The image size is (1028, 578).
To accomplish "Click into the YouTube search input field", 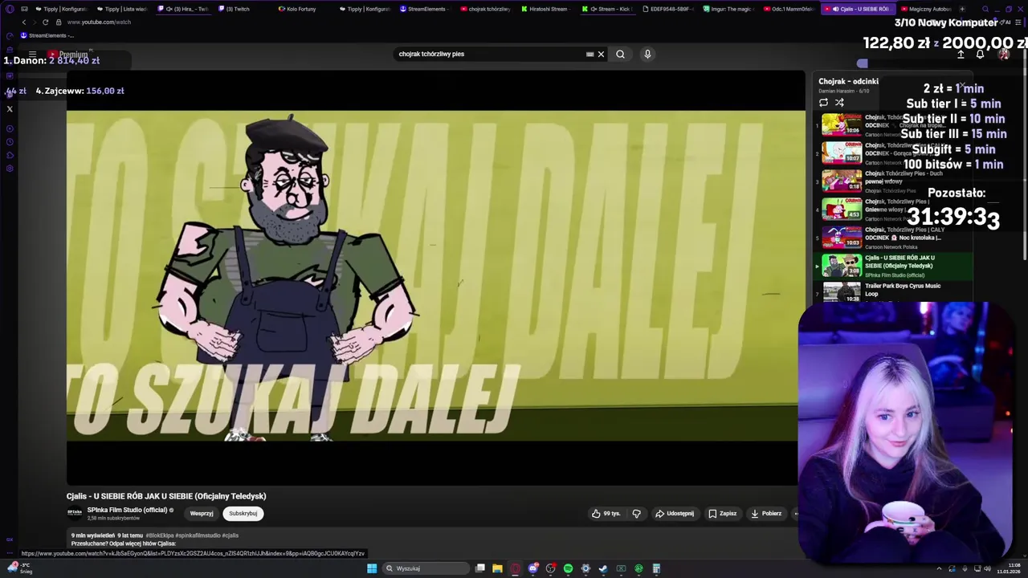I will 490,54.
